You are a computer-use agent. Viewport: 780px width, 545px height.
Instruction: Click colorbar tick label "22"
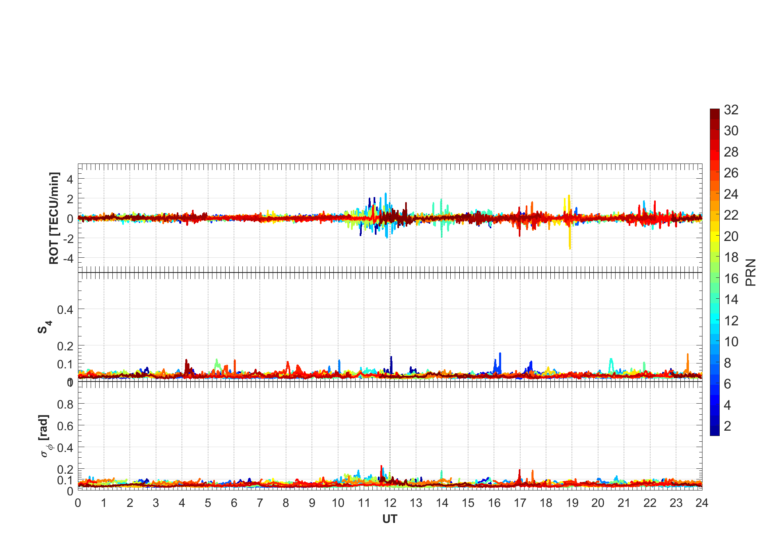(x=731, y=215)
